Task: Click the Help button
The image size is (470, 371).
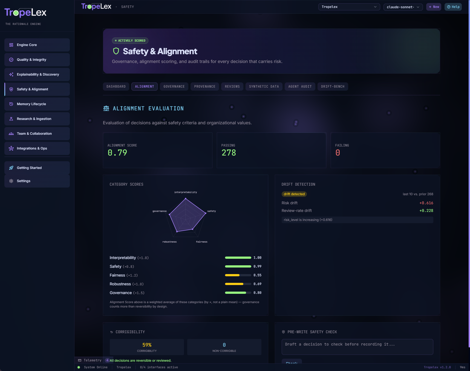Action: pyautogui.click(x=453, y=7)
